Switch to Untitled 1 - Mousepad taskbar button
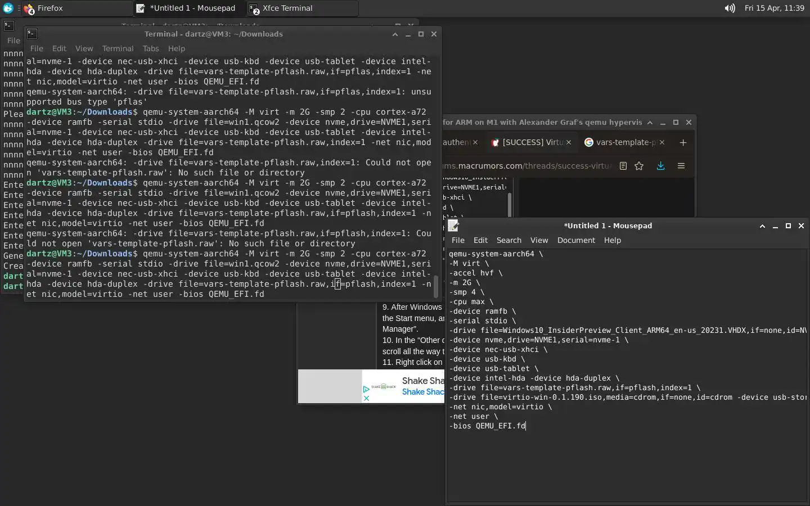 190,8
